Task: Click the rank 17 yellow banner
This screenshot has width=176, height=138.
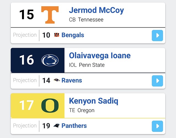Action: click(x=26, y=105)
